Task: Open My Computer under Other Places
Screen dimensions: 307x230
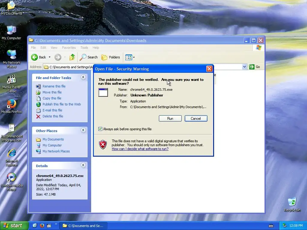Action: tap(52, 145)
